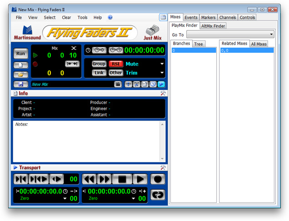Click the Open mix folder icon
289x221 pixels.
coord(20,74)
